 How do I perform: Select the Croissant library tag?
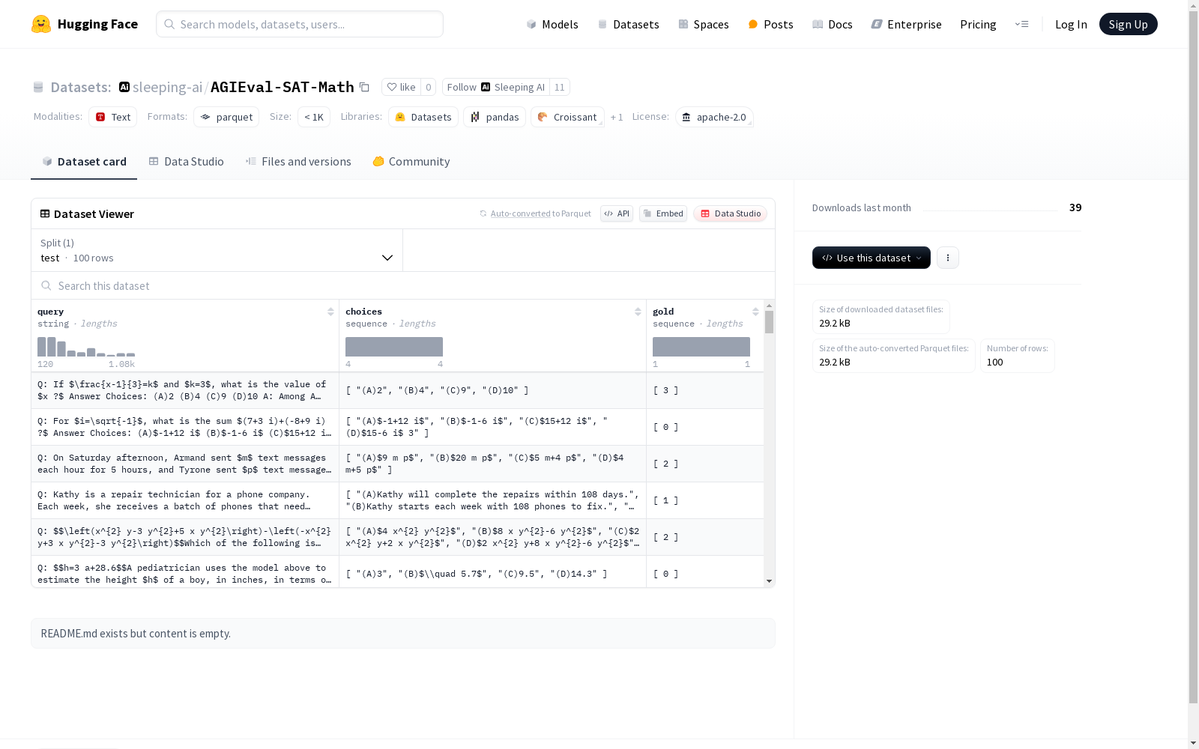pos(567,117)
